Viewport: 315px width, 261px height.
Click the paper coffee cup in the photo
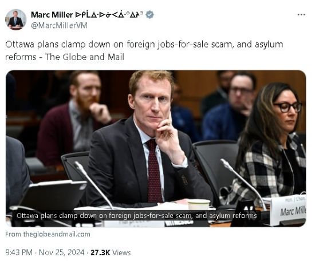[x=199, y=204]
